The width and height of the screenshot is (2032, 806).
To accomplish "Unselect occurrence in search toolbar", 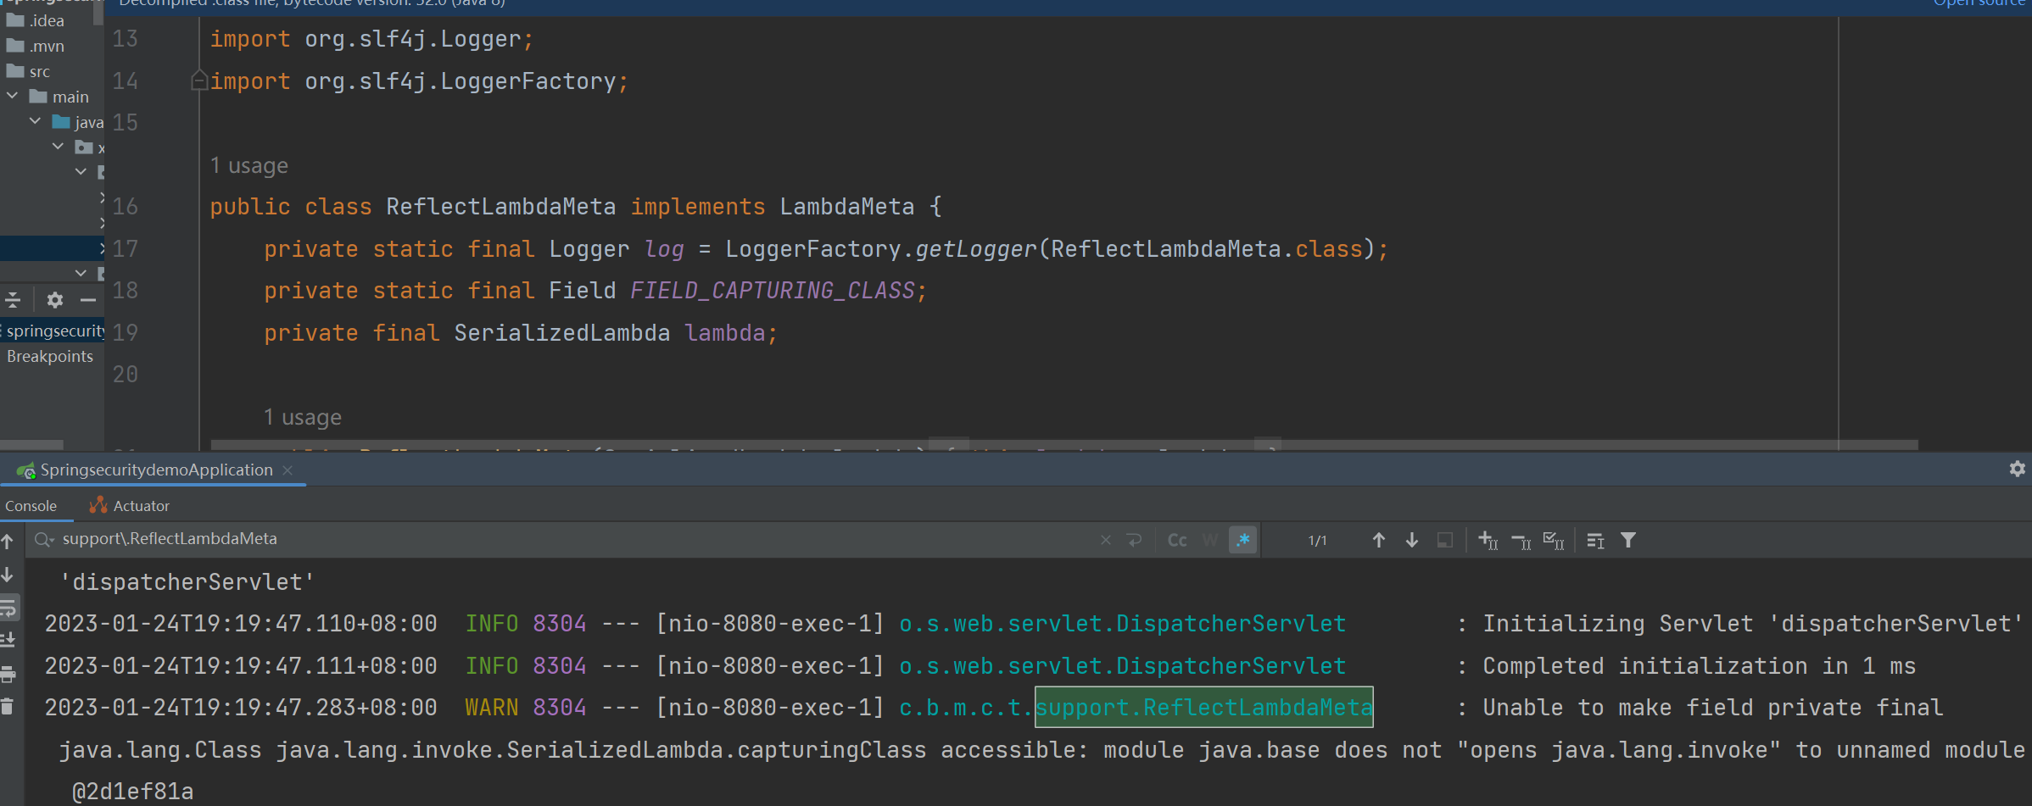I will (x=1521, y=540).
